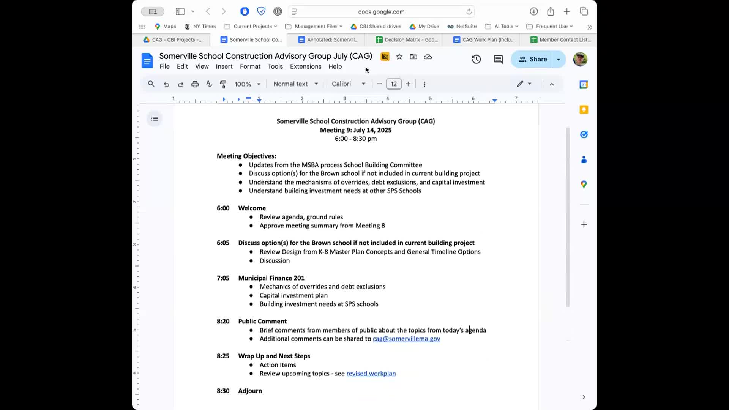Open editing mode pencil dropdown

tap(524, 84)
